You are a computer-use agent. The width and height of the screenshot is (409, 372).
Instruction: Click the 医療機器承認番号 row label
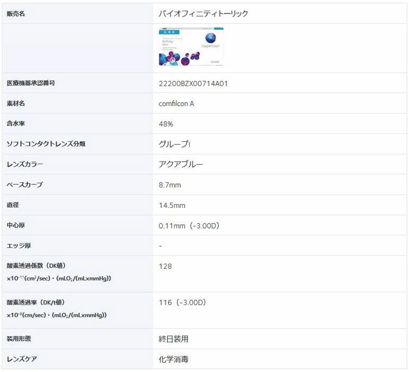pyautogui.click(x=31, y=83)
